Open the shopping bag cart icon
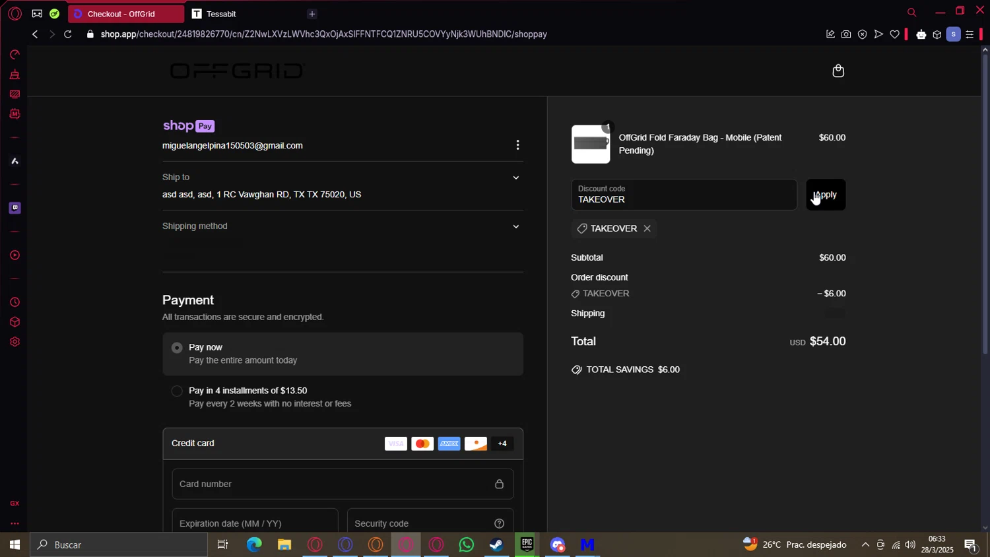Image resolution: width=990 pixels, height=557 pixels. click(x=838, y=71)
